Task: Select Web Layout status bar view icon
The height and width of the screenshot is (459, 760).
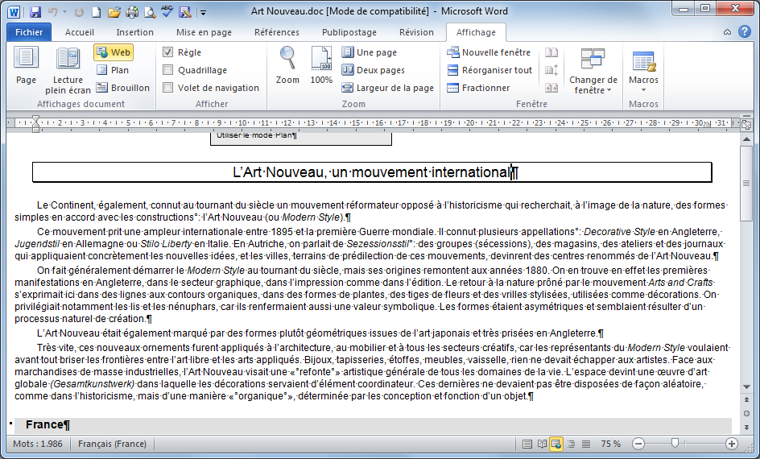Action: pos(556,444)
